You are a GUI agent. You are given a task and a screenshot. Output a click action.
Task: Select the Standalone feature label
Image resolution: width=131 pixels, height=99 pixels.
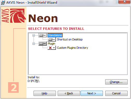pyautogui.click(x=55, y=35)
